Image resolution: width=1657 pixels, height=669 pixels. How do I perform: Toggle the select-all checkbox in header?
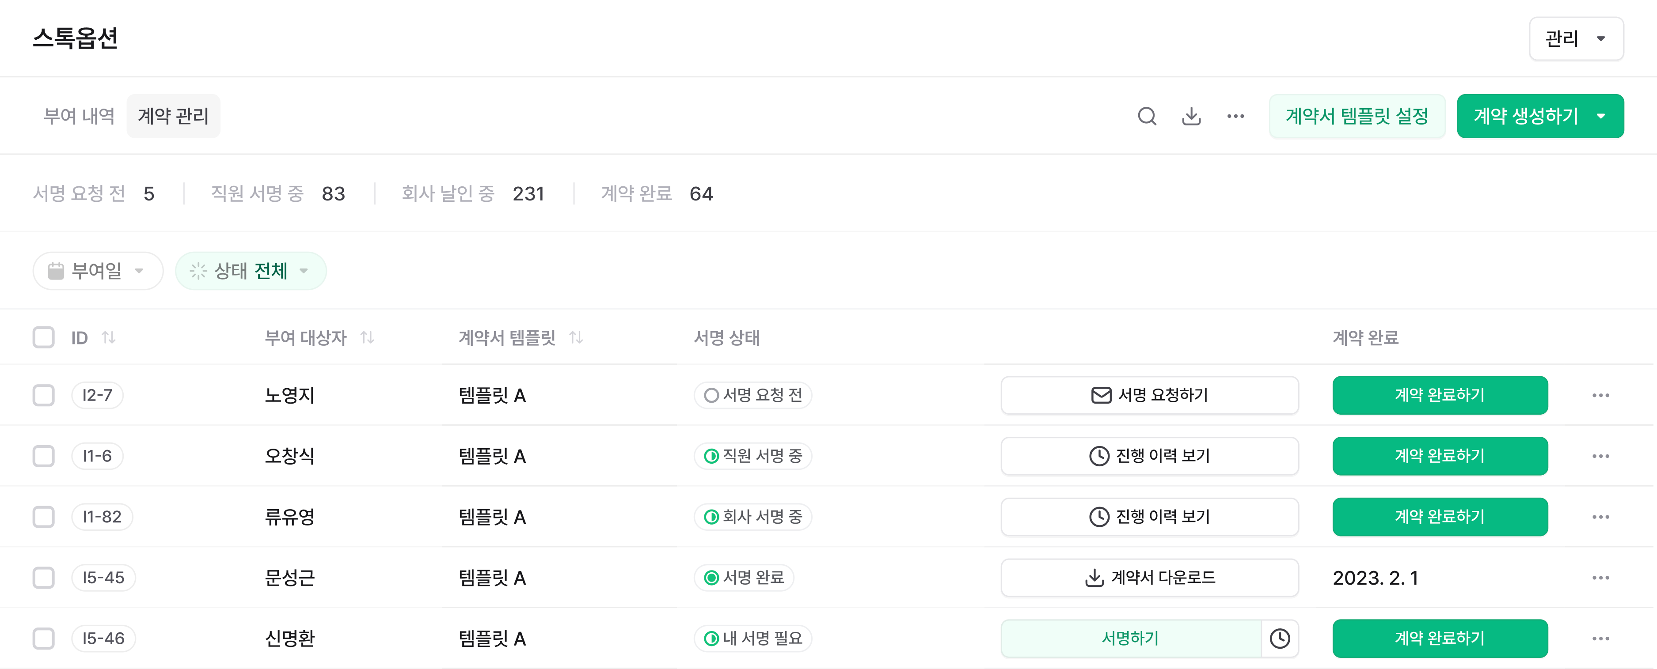(x=44, y=337)
